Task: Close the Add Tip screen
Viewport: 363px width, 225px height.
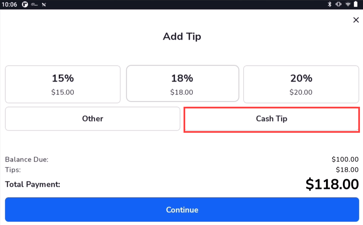Action: click(356, 20)
